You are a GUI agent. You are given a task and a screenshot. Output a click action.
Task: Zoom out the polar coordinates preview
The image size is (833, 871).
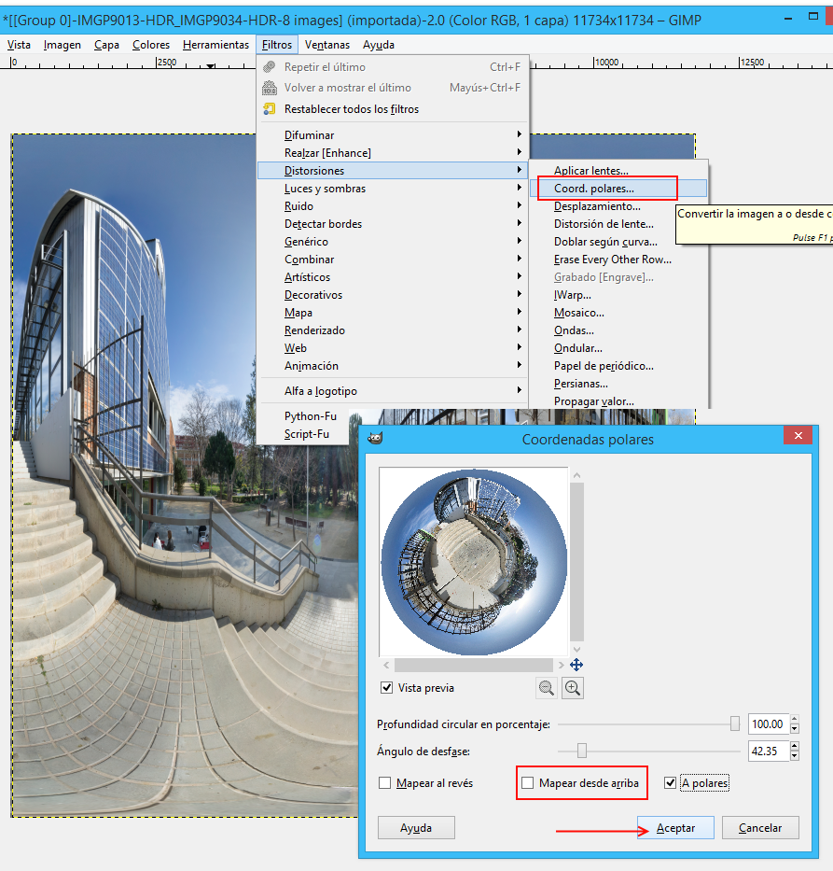[x=547, y=688]
